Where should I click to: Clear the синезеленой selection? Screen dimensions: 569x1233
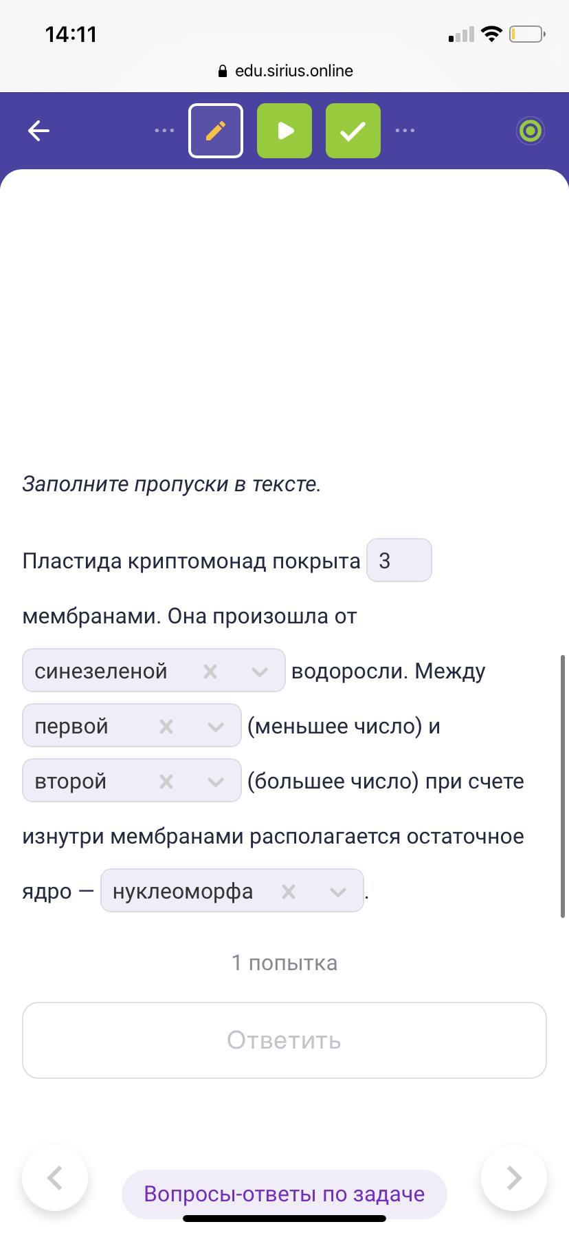210,671
